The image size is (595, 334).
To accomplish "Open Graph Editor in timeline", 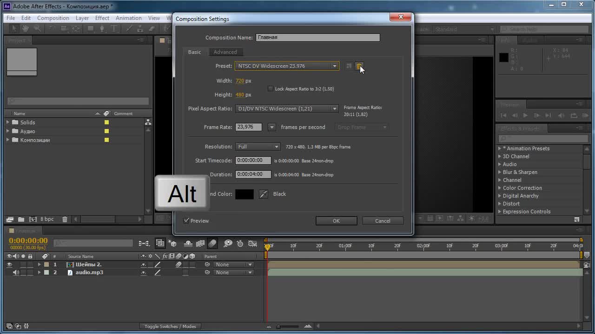I will coord(252,243).
